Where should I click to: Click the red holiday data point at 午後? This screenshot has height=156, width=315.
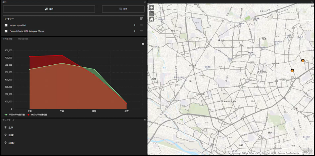[x=62, y=55]
